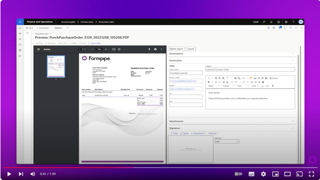Open Font dropdown in editor
320x180 pixels.
pyautogui.click(x=243, y=86)
